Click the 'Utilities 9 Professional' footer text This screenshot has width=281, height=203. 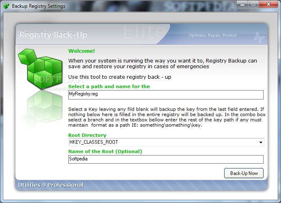click(x=51, y=185)
